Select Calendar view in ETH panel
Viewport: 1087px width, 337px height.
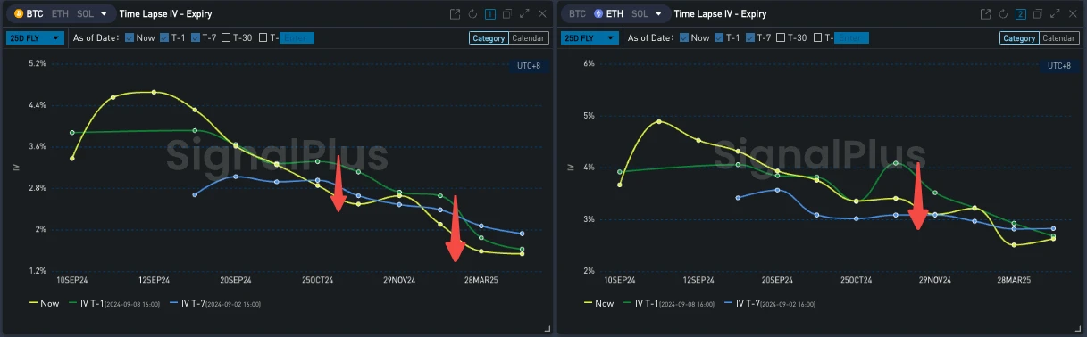(x=1059, y=38)
